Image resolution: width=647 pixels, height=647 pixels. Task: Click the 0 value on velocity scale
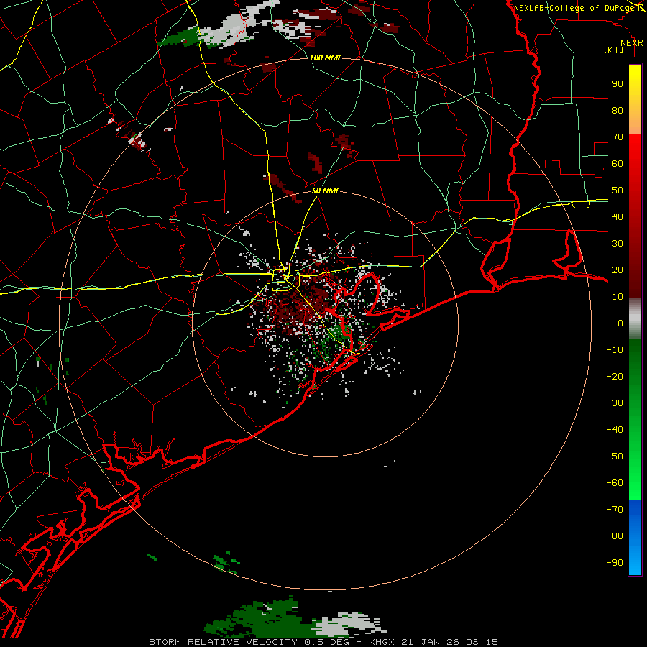click(x=620, y=323)
